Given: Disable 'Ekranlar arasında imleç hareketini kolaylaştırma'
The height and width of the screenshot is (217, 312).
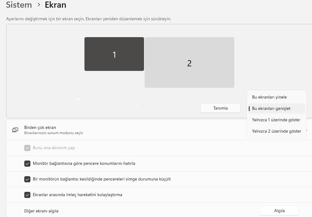Looking at the screenshot, I should point(27,195).
